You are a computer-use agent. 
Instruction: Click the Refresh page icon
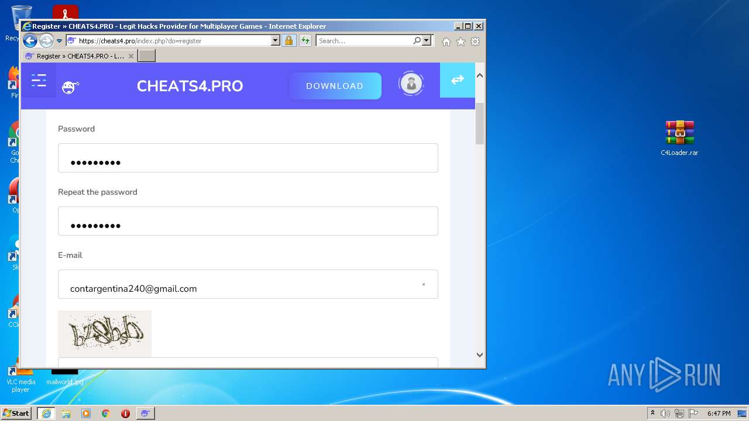pos(305,40)
